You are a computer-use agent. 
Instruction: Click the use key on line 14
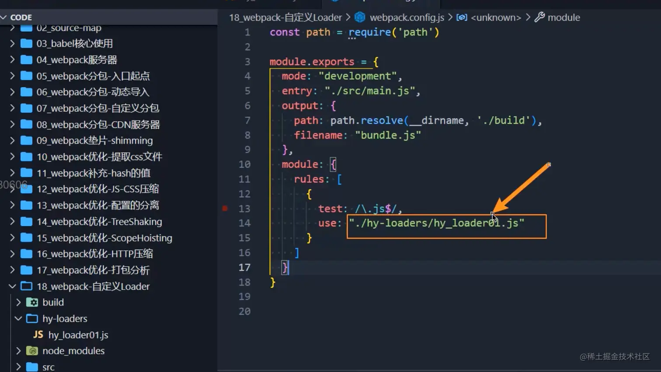tap(327, 223)
